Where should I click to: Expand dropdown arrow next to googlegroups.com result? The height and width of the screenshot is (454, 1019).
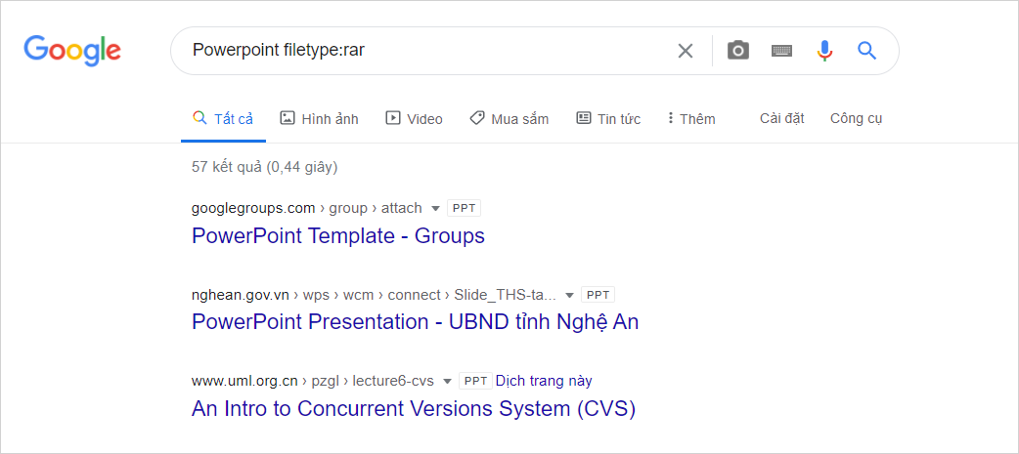434,209
